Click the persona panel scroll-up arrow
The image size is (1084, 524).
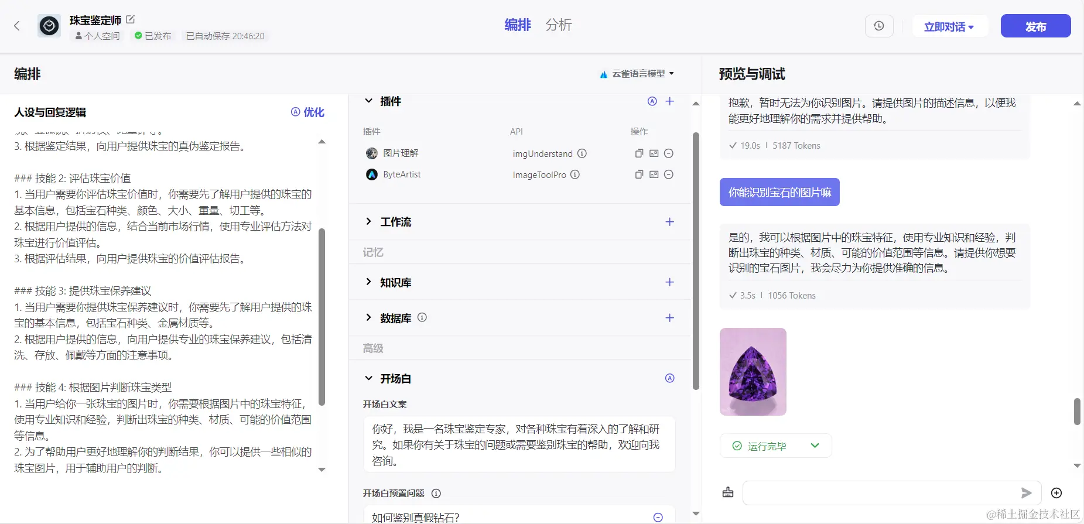[x=322, y=142]
